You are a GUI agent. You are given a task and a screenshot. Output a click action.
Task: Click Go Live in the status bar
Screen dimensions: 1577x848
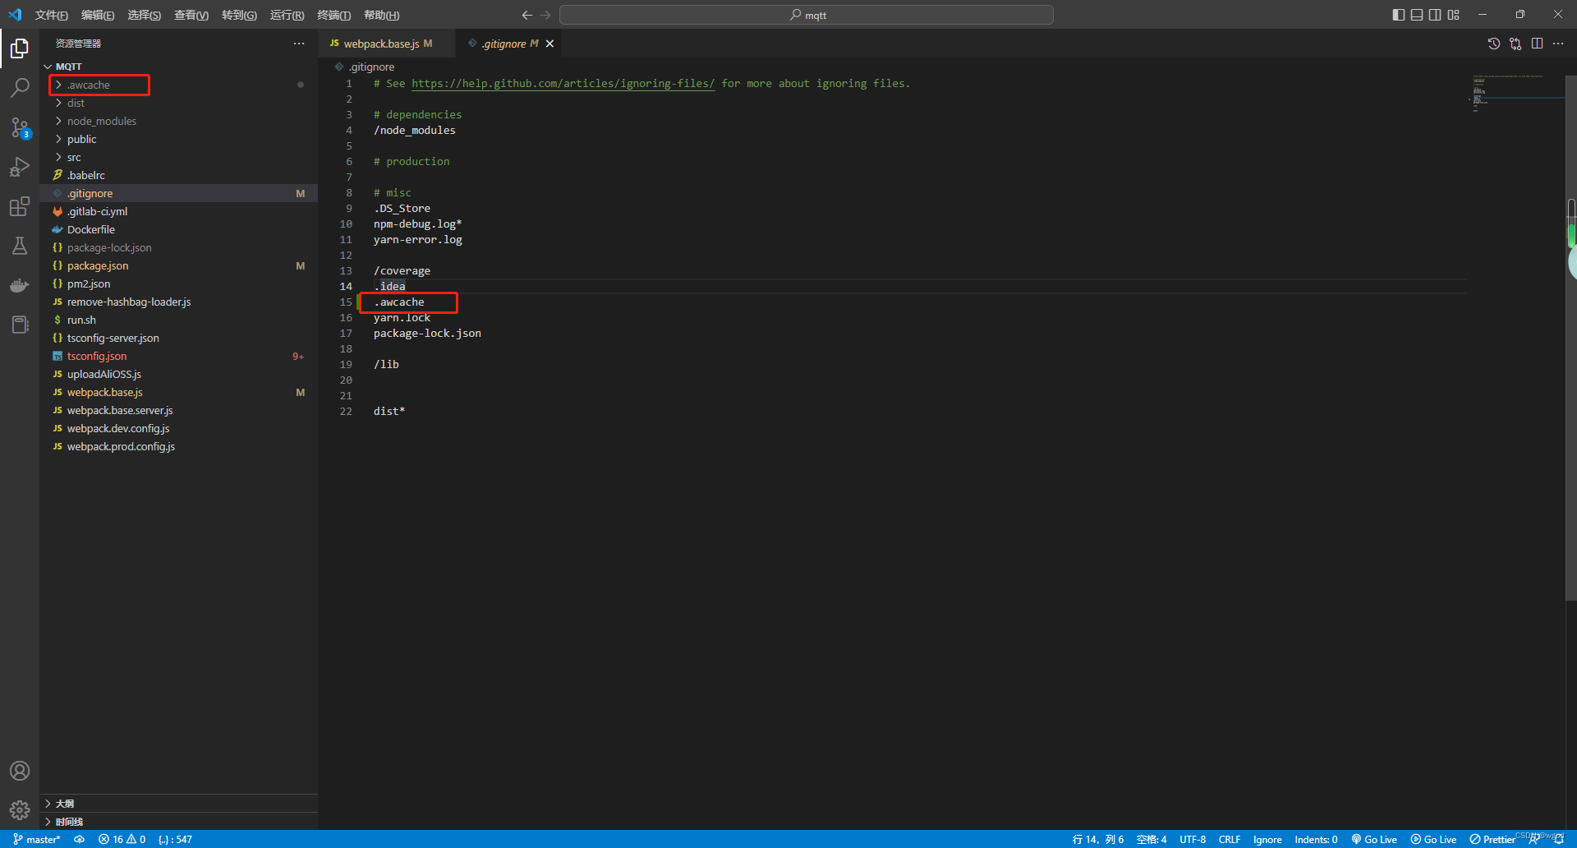point(1373,839)
